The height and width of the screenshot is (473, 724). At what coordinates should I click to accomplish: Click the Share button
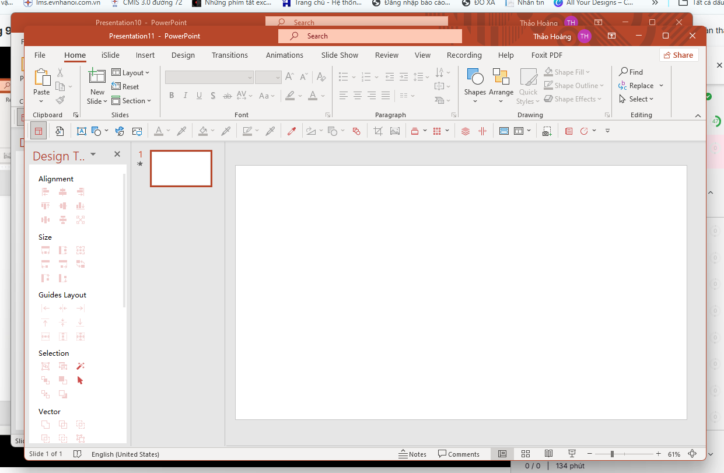tap(678, 55)
